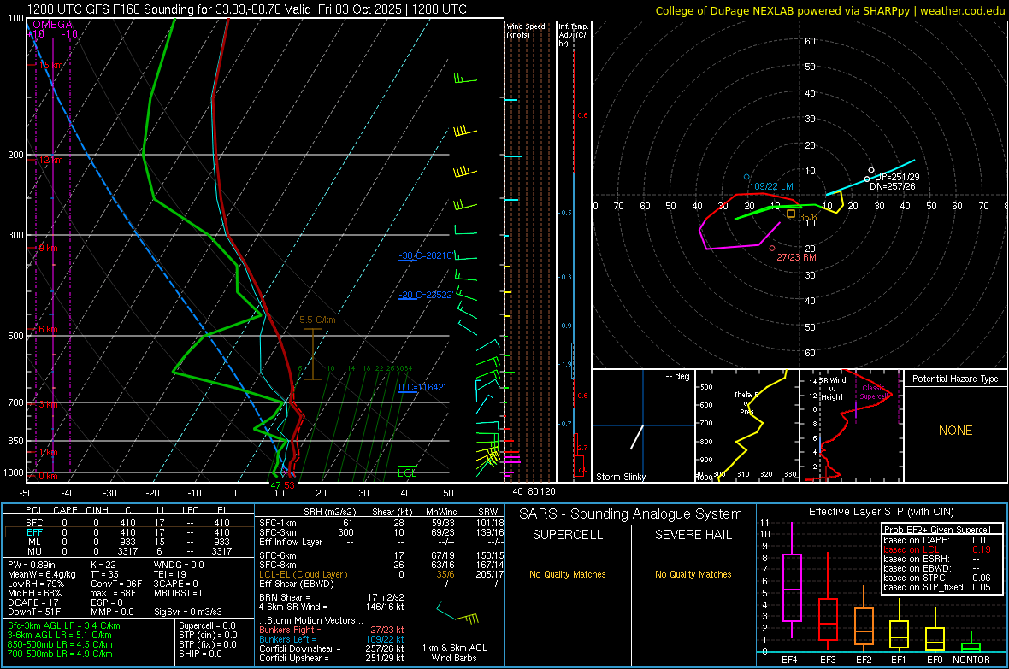1009x669 pixels.
Task: Click the DownT = 51F value
Action: (x=34, y=612)
